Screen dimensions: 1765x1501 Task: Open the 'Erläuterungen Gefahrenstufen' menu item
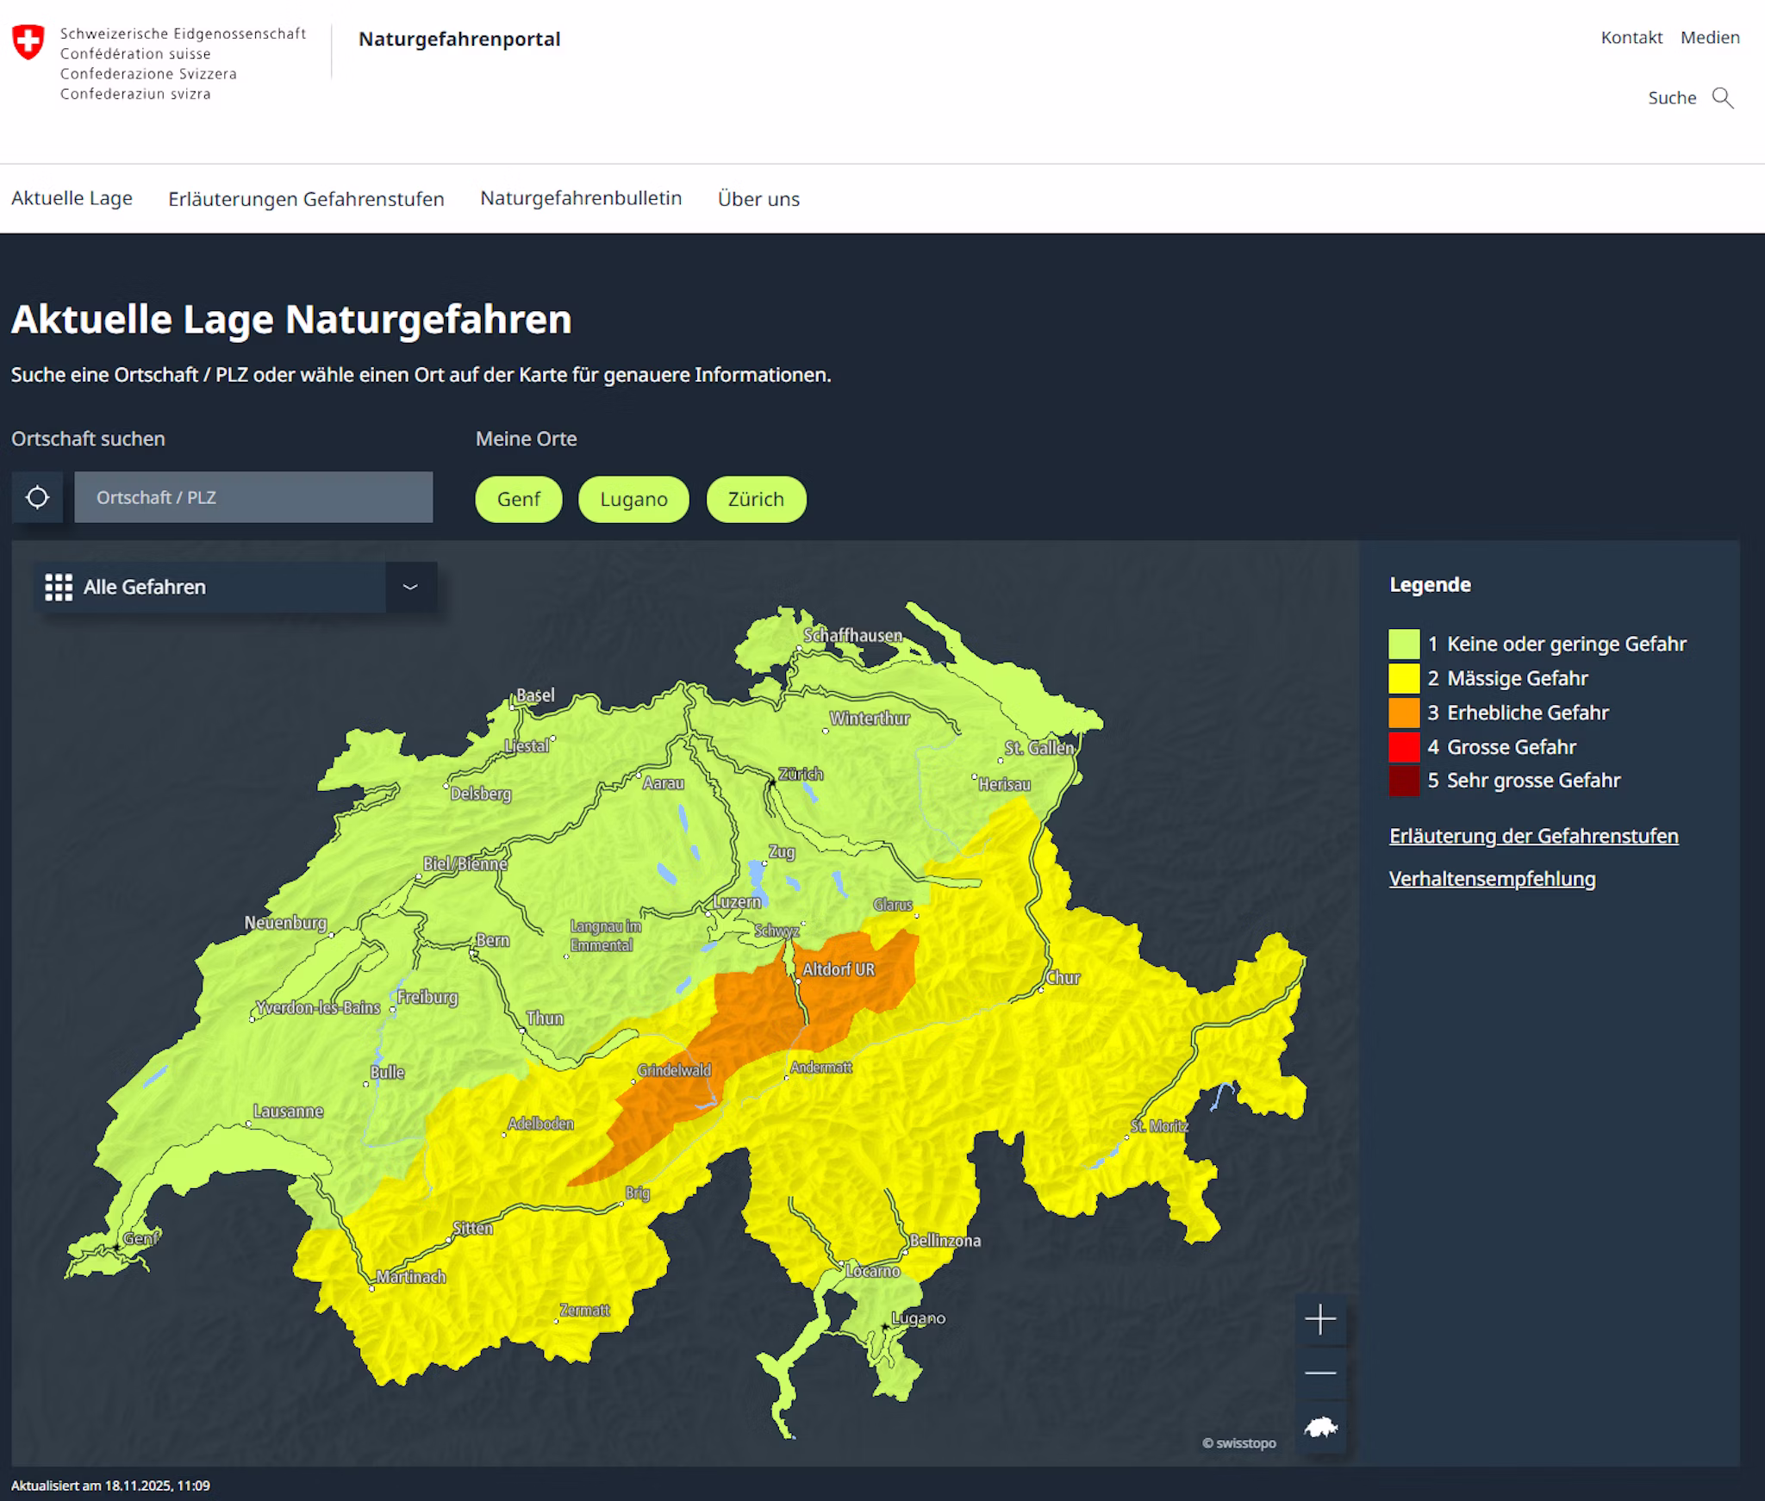(307, 198)
